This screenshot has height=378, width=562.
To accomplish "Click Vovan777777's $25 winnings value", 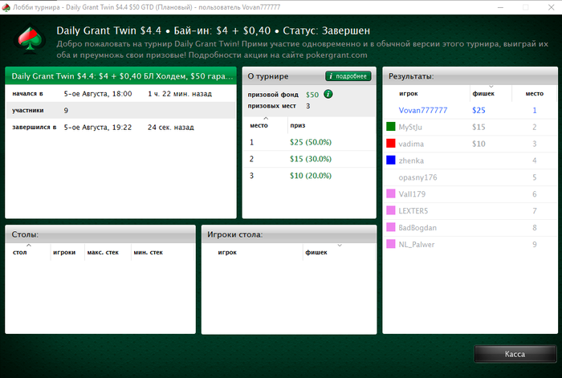I will pyautogui.click(x=479, y=111).
